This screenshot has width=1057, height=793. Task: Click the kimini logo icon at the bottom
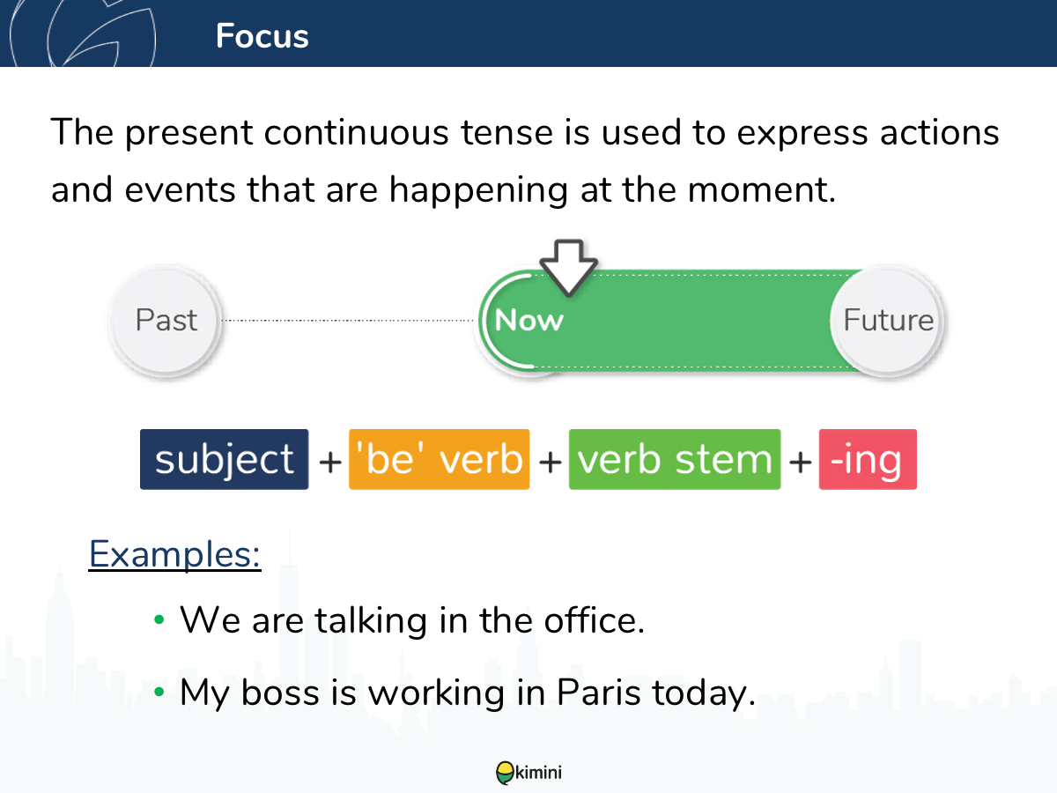[x=505, y=773]
